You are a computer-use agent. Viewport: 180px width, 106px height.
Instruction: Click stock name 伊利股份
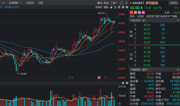pos(152,3)
